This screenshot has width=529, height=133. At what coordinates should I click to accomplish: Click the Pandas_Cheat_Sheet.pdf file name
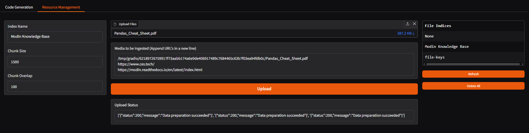click(135, 33)
